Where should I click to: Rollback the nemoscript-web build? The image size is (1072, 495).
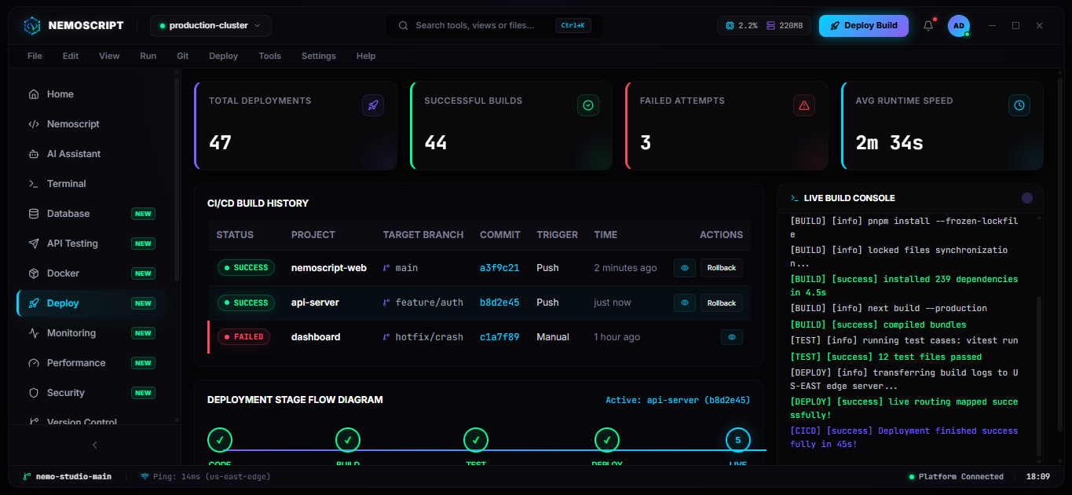tap(722, 268)
